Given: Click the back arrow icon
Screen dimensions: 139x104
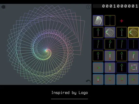Looking at the screenshot, I should click(x=3, y=7).
